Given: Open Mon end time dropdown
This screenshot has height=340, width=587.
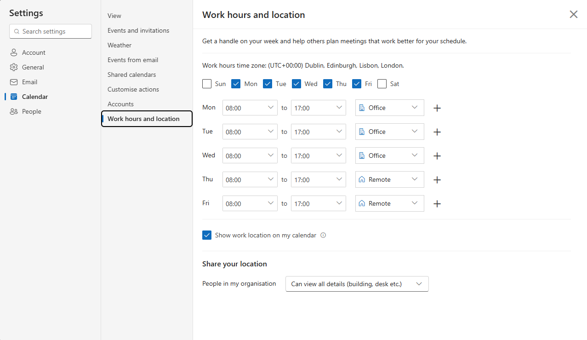Looking at the screenshot, I should click(319, 108).
